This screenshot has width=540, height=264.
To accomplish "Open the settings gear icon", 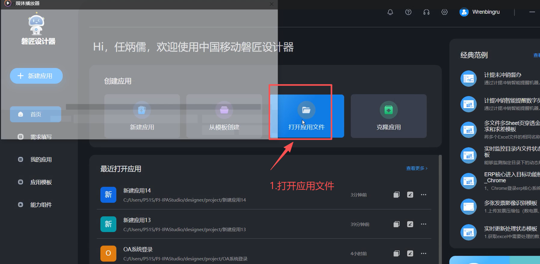I will click(445, 12).
